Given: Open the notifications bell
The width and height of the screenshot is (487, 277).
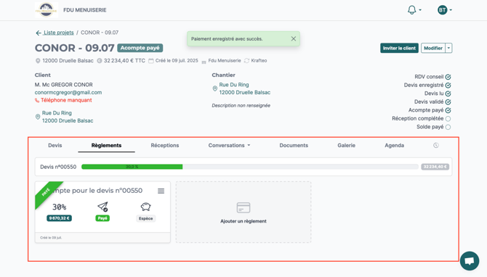Looking at the screenshot, I should coord(411,10).
